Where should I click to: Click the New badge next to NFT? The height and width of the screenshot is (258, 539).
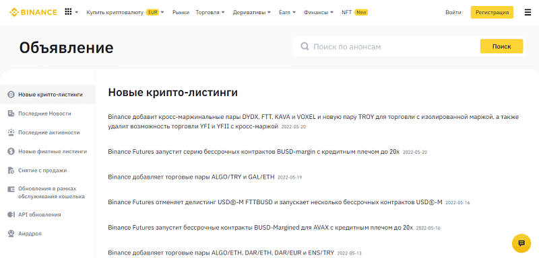click(x=361, y=12)
